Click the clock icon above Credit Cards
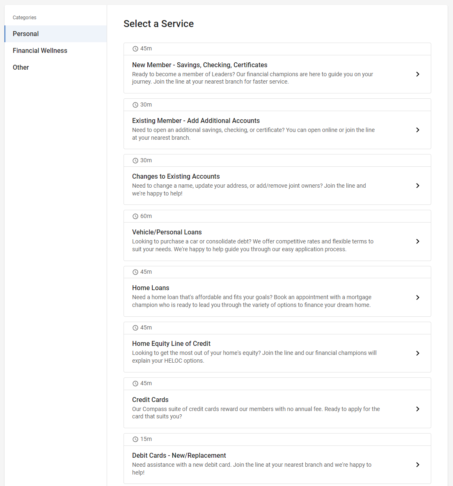The image size is (453, 486). (x=135, y=384)
